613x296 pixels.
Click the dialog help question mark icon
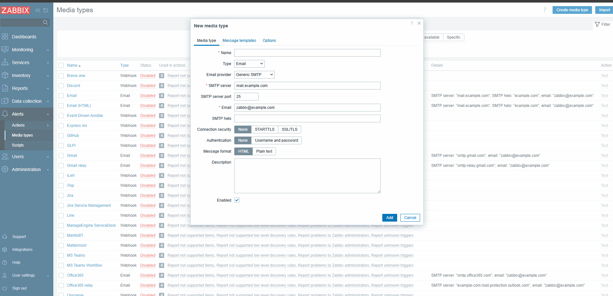coord(412,23)
